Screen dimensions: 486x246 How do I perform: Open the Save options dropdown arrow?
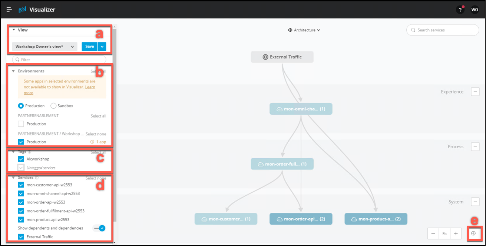tap(102, 47)
